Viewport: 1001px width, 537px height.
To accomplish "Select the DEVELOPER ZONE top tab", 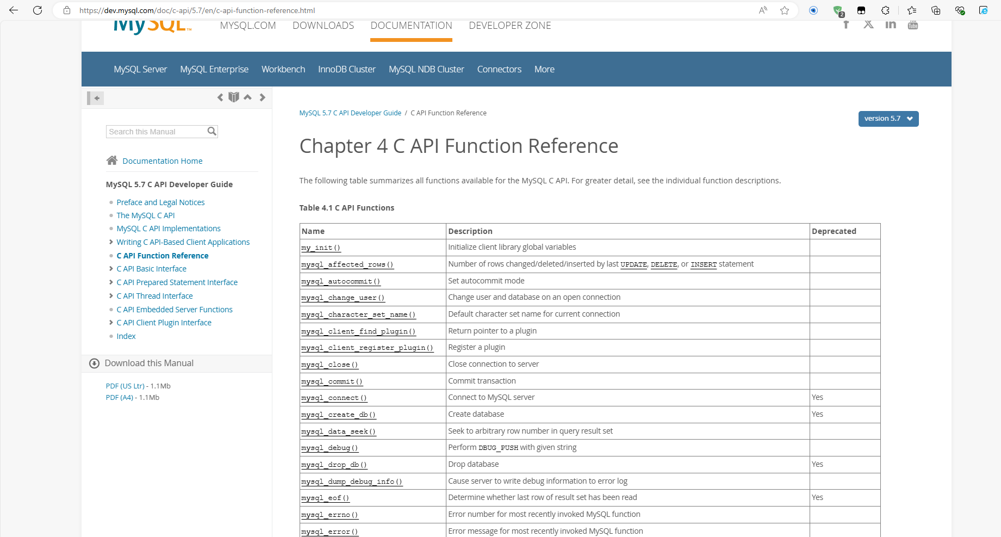I will [x=510, y=26].
